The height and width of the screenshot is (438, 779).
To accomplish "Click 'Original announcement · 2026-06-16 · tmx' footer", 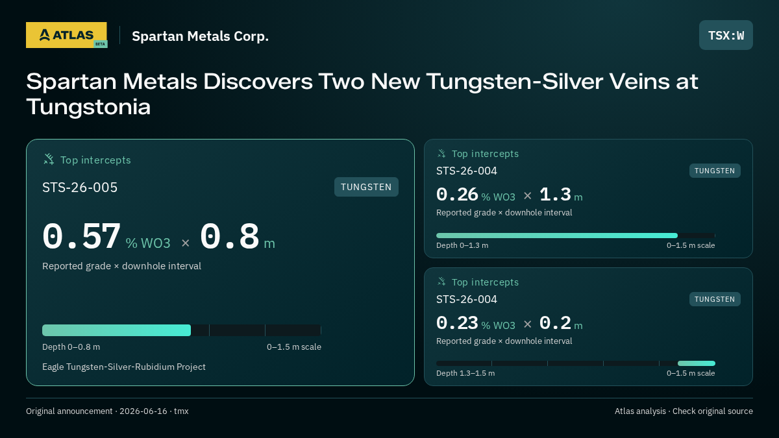I will click(x=107, y=411).
